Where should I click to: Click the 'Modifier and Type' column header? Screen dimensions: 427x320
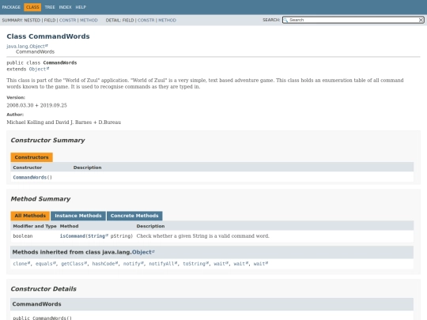(x=35, y=226)
